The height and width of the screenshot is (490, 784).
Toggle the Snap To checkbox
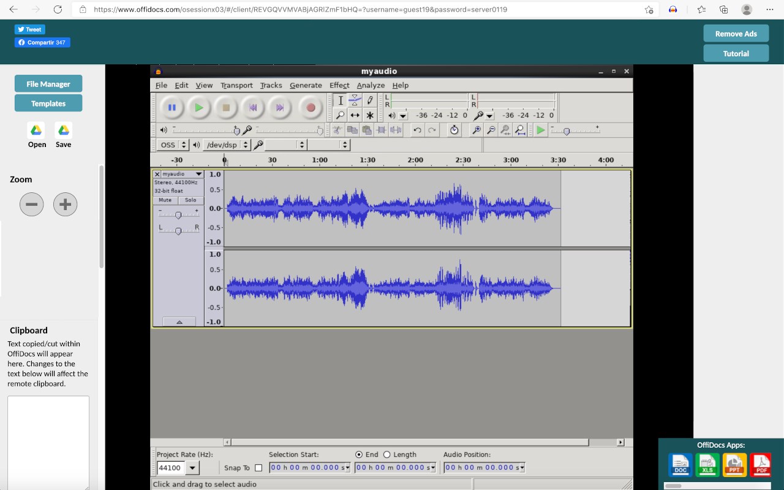(258, 468)
